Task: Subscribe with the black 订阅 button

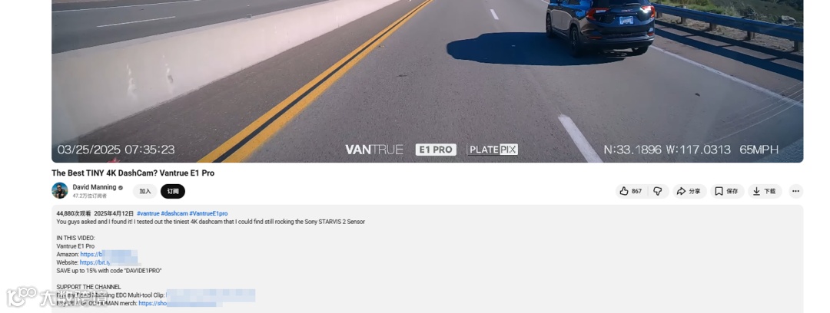Action: pos(173,191)
